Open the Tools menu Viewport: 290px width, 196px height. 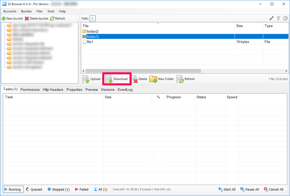(x=51, y=11)
